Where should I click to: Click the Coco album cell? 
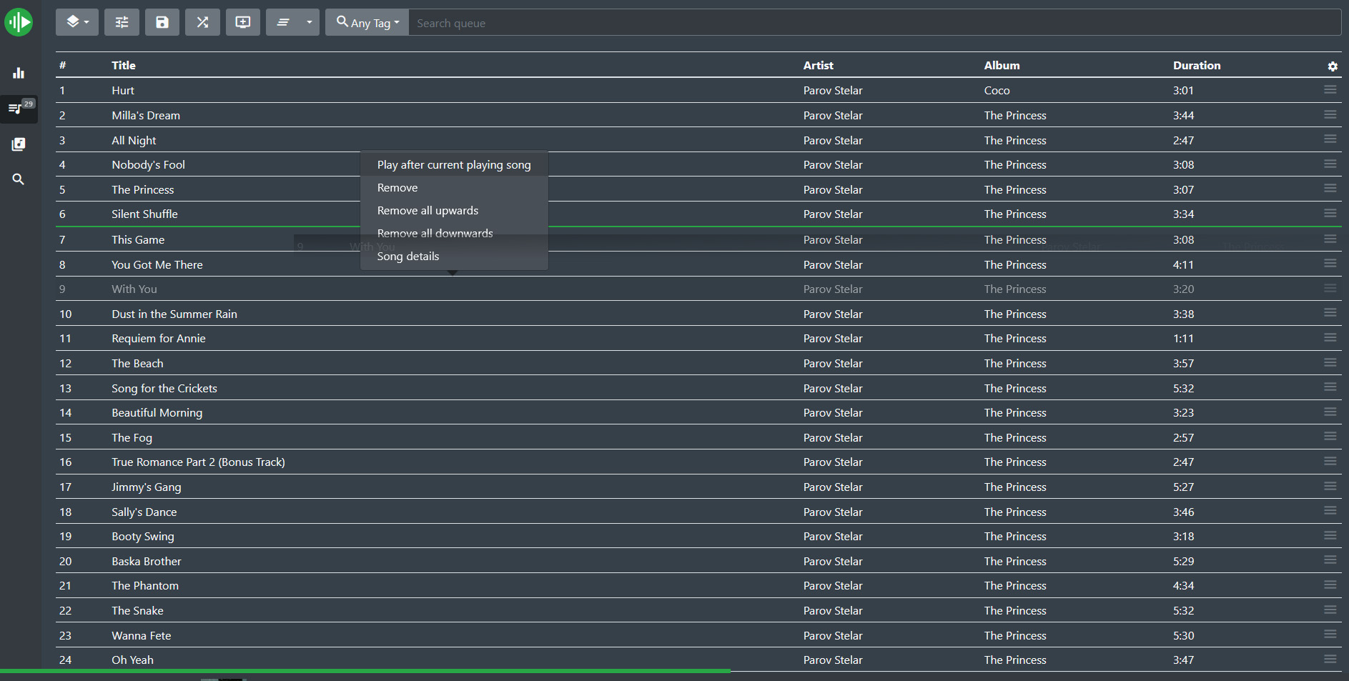pyautogui.click(x=997, y=91)
